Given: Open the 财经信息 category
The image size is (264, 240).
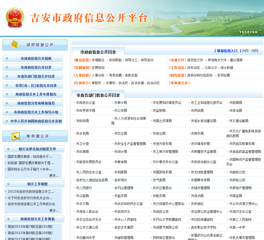Looking at the screenshot, I should [177, 75].
